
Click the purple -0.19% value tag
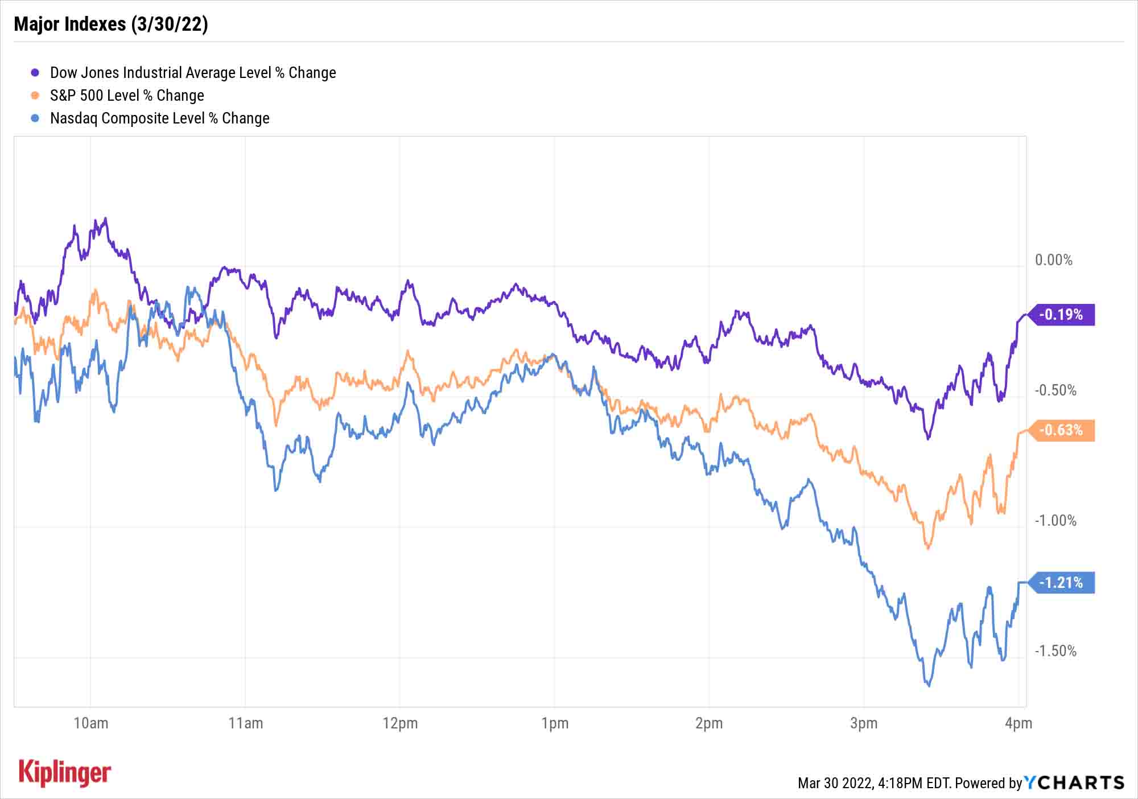pos(1061,315)
